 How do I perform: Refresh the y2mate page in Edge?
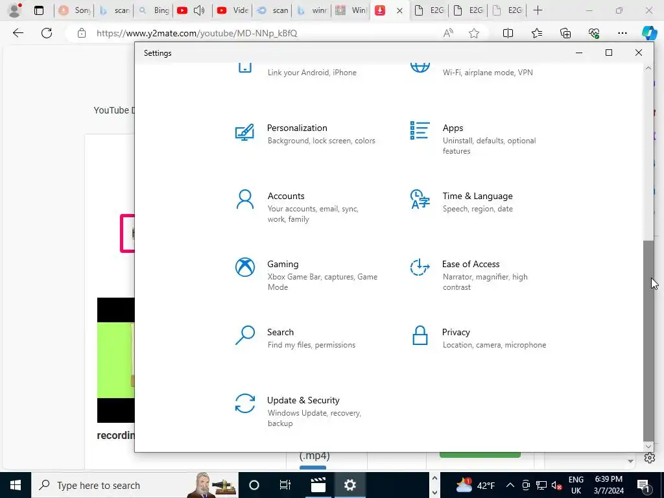47,33
